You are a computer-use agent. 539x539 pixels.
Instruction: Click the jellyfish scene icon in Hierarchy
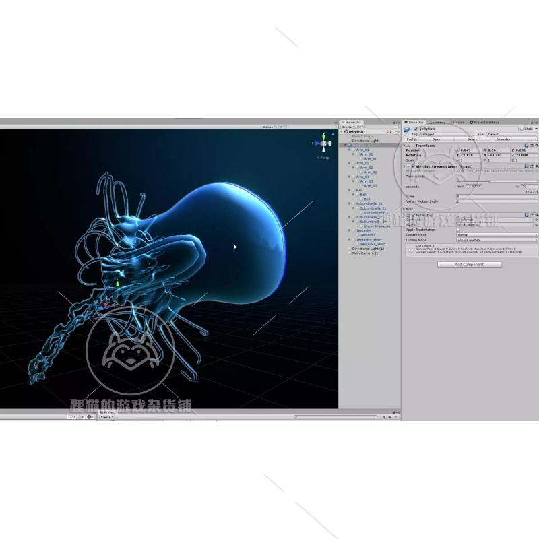click(346, 131)
